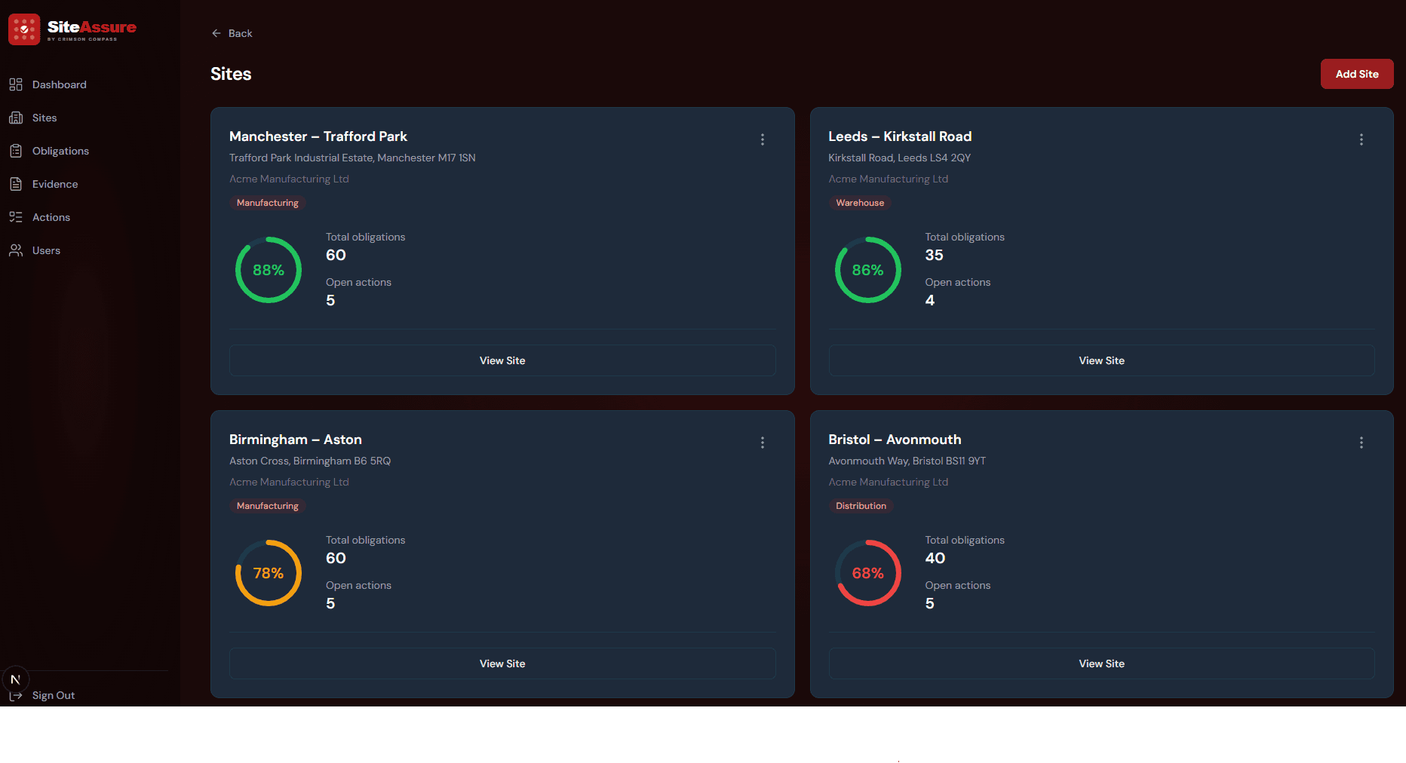1406x763 pixels.
Task: Click the Warehouse tag on Leeds card
Action: point(860,203)
